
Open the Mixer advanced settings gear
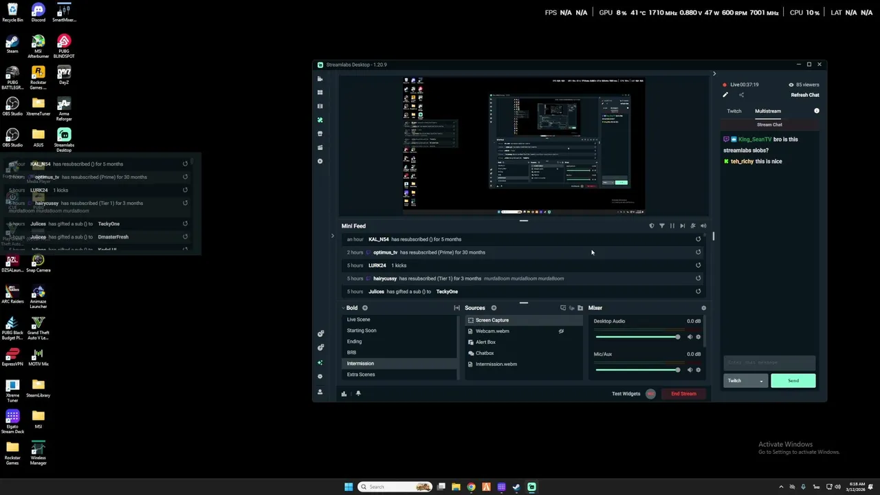coord(703,308)
